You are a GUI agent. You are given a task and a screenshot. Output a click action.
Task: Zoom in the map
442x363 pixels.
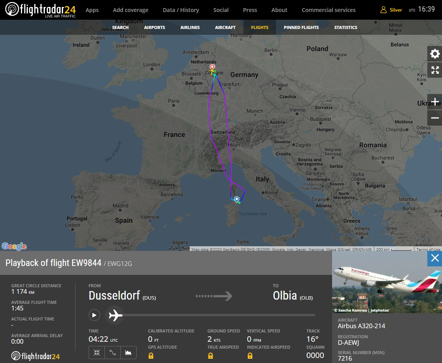435,102
